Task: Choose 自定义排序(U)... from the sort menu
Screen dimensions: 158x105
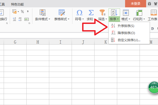Action: click(129, 40)
